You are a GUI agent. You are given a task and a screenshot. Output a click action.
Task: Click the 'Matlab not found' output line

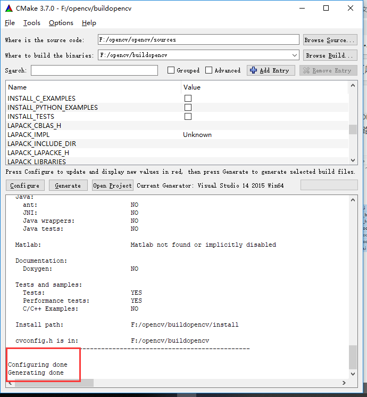(203, 245)
